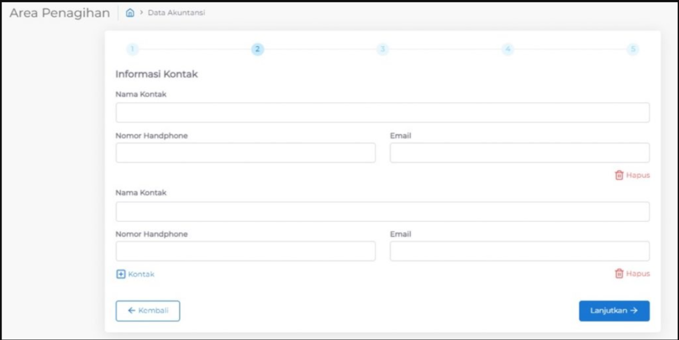Click the first contact's Email field
679x340 pixels.
(x=520, y=153)
